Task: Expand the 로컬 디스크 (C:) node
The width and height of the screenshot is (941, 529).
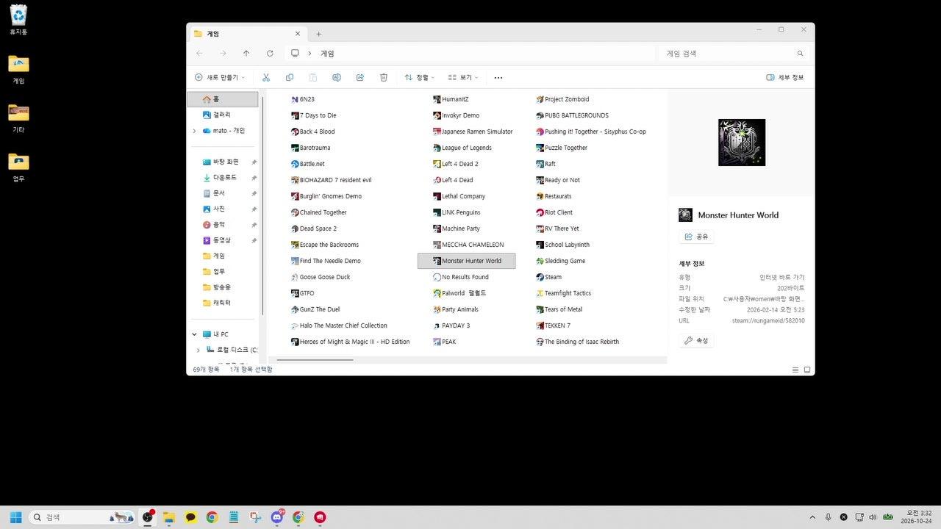Action: [x=198, y=350]
